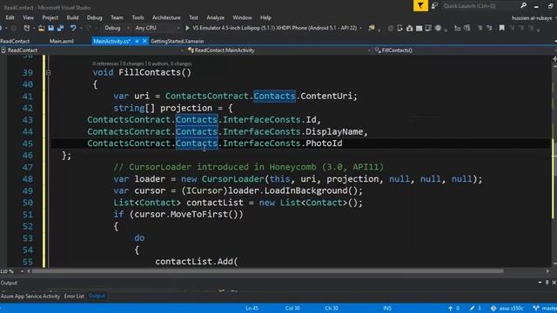
Task: Switch to the Error List tab
Action: tap(74, 296)
